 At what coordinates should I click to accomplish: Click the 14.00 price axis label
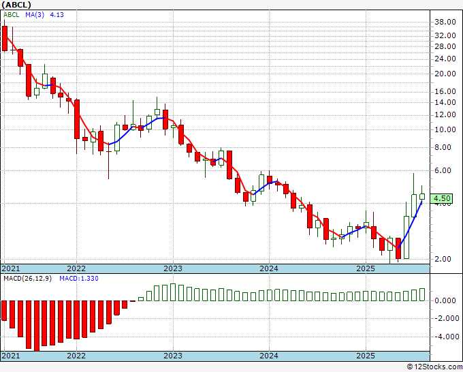click(445, 102)
